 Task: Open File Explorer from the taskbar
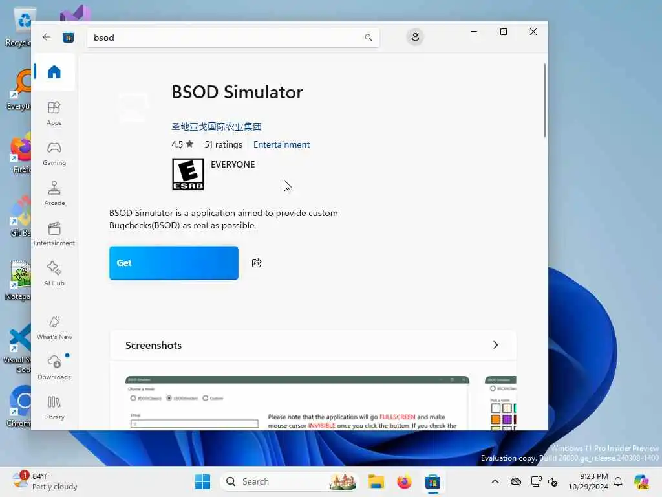coord(376,481)
